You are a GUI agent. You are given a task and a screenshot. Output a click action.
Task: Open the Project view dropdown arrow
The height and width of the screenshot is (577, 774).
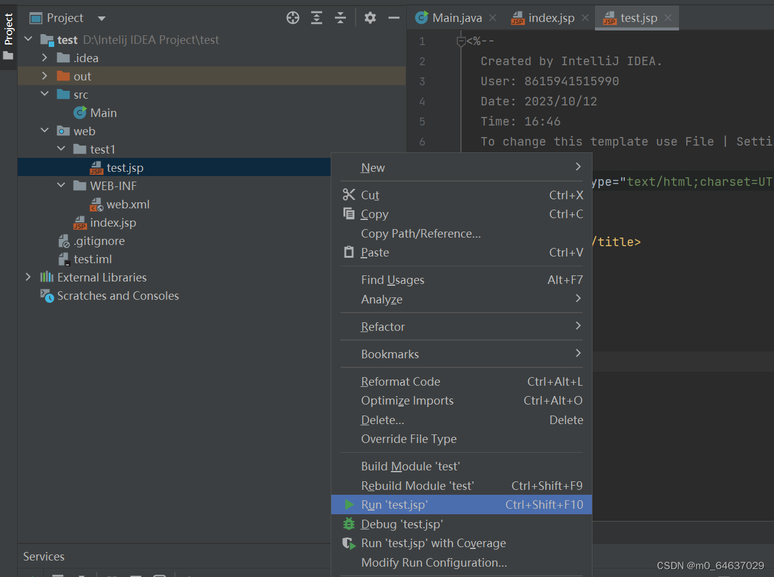pyautogui.click(x=102, y=18)
